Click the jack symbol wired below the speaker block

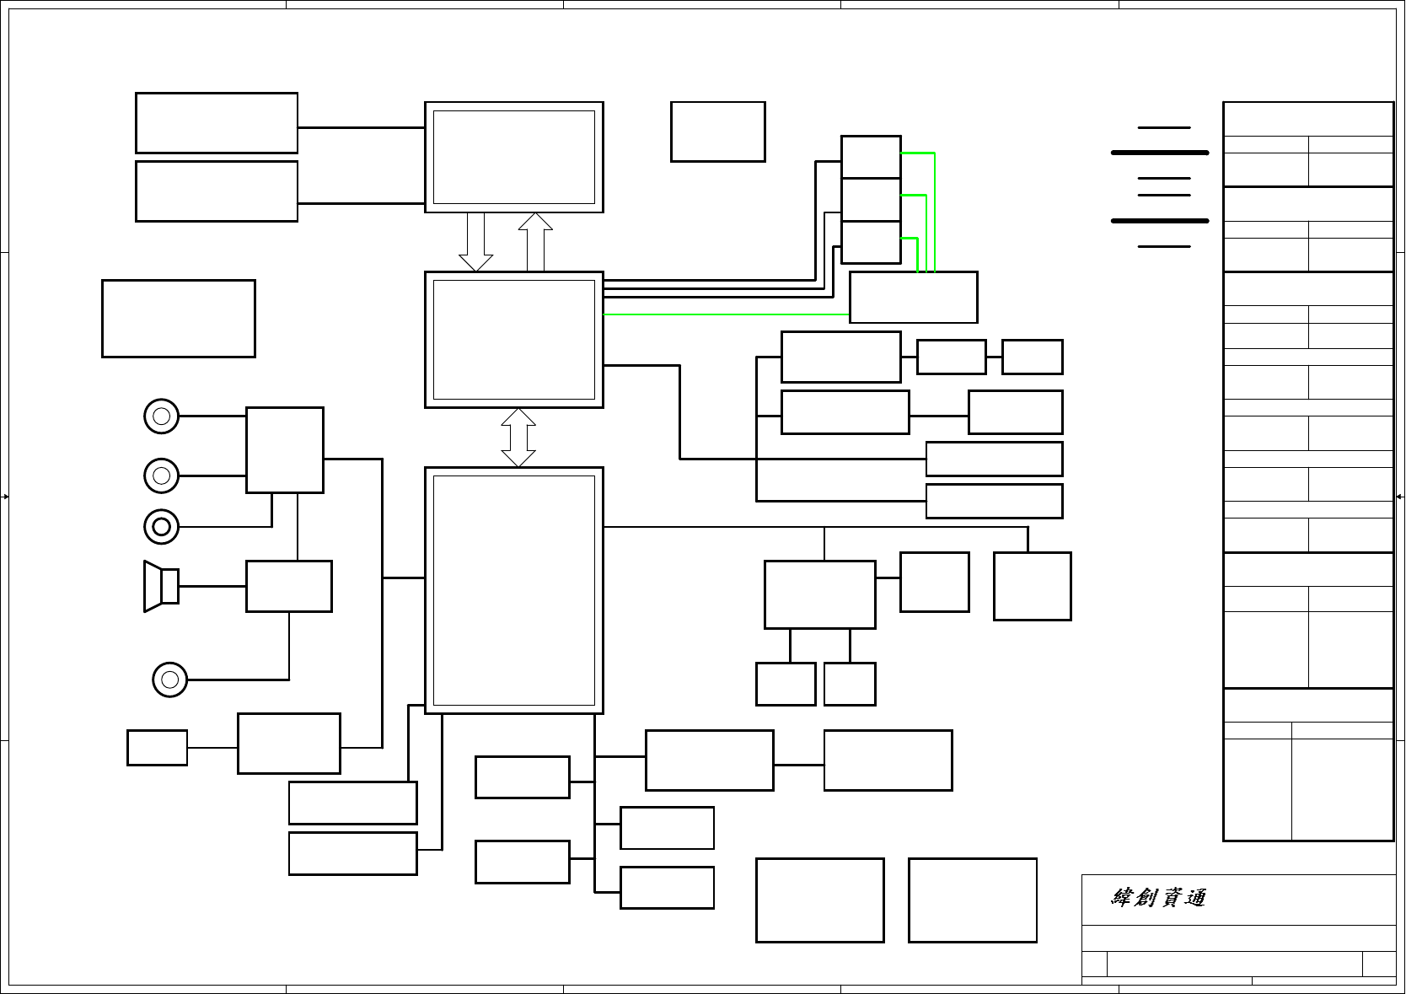coord(169,680)
